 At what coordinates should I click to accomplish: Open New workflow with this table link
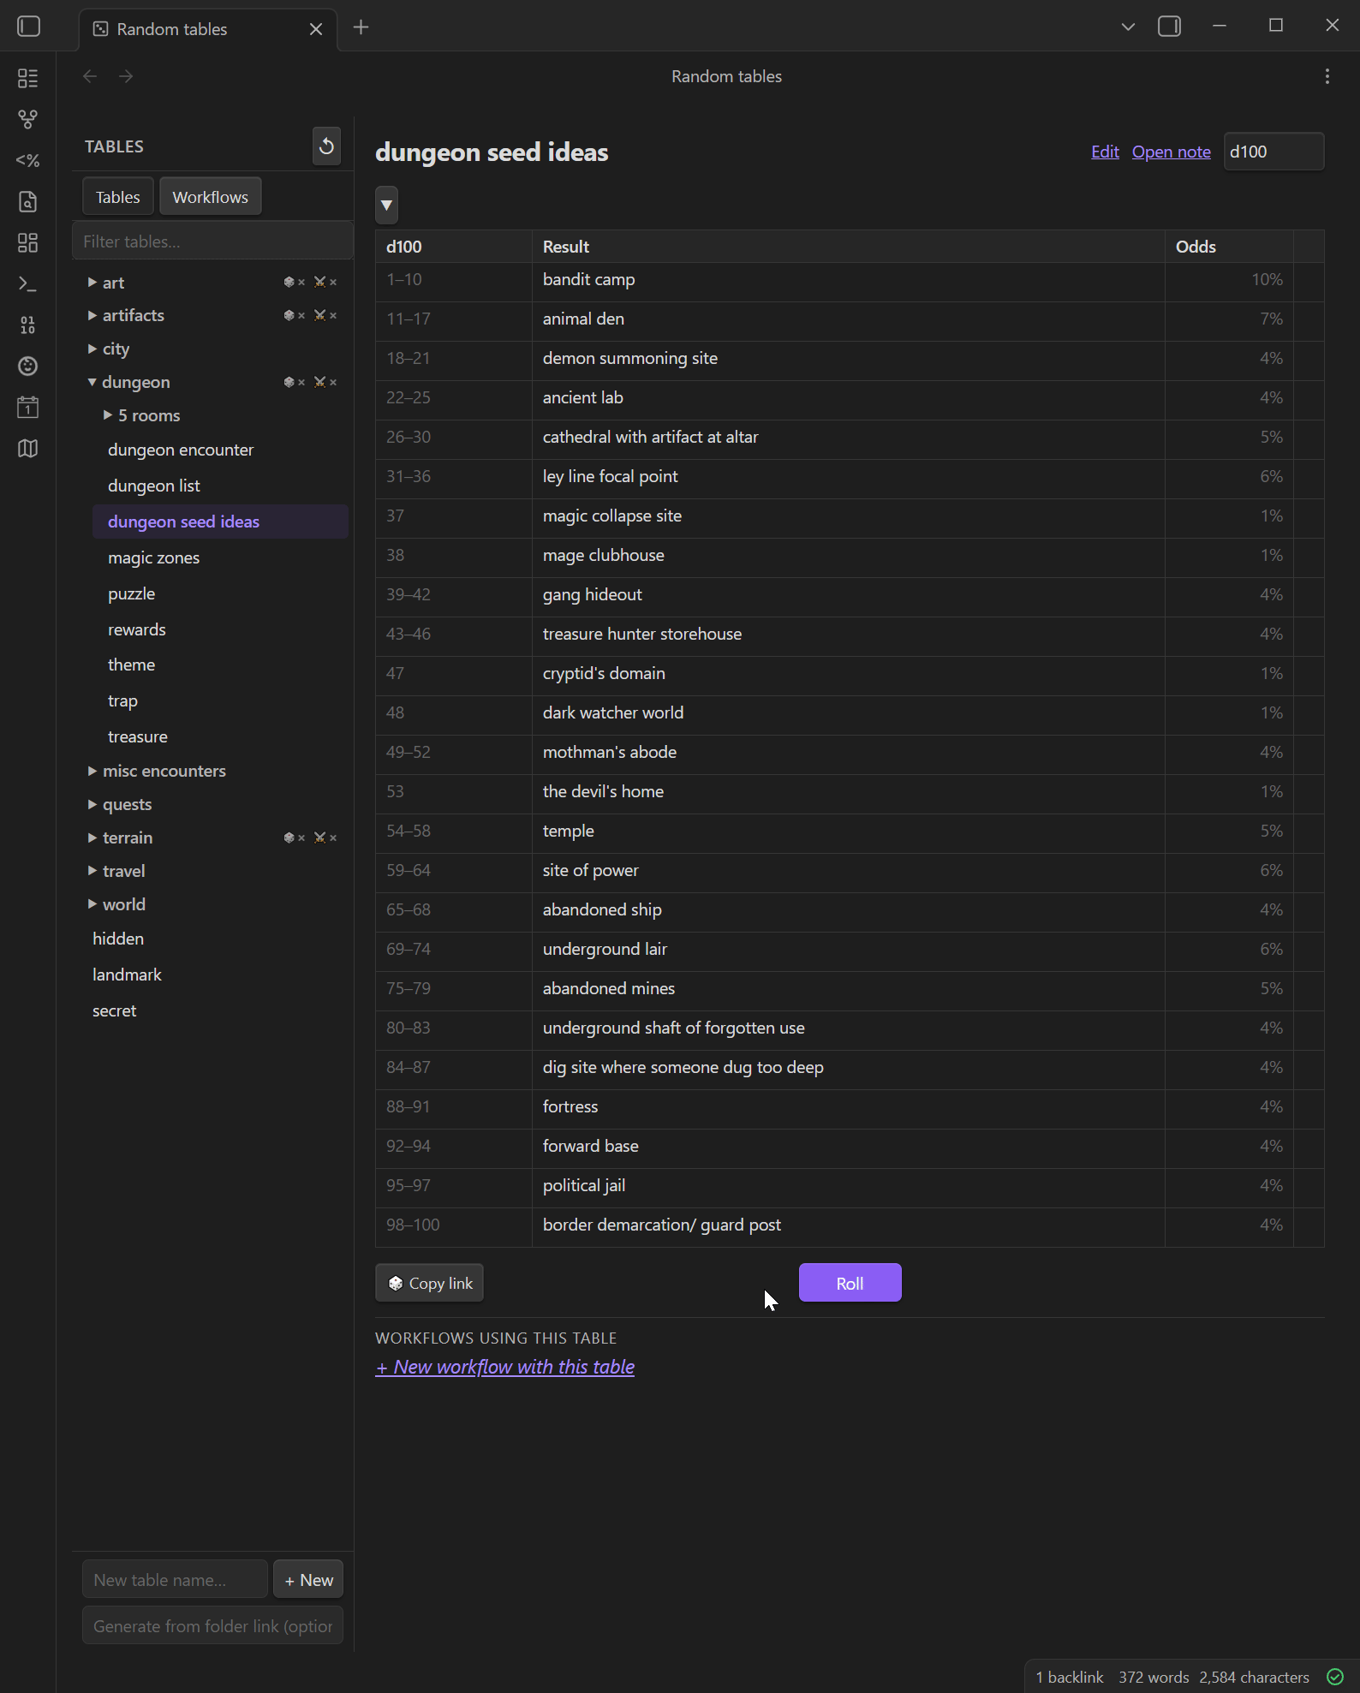click(504, 1367)
